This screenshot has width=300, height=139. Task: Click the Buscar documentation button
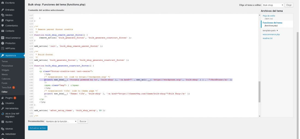point(83,121)
